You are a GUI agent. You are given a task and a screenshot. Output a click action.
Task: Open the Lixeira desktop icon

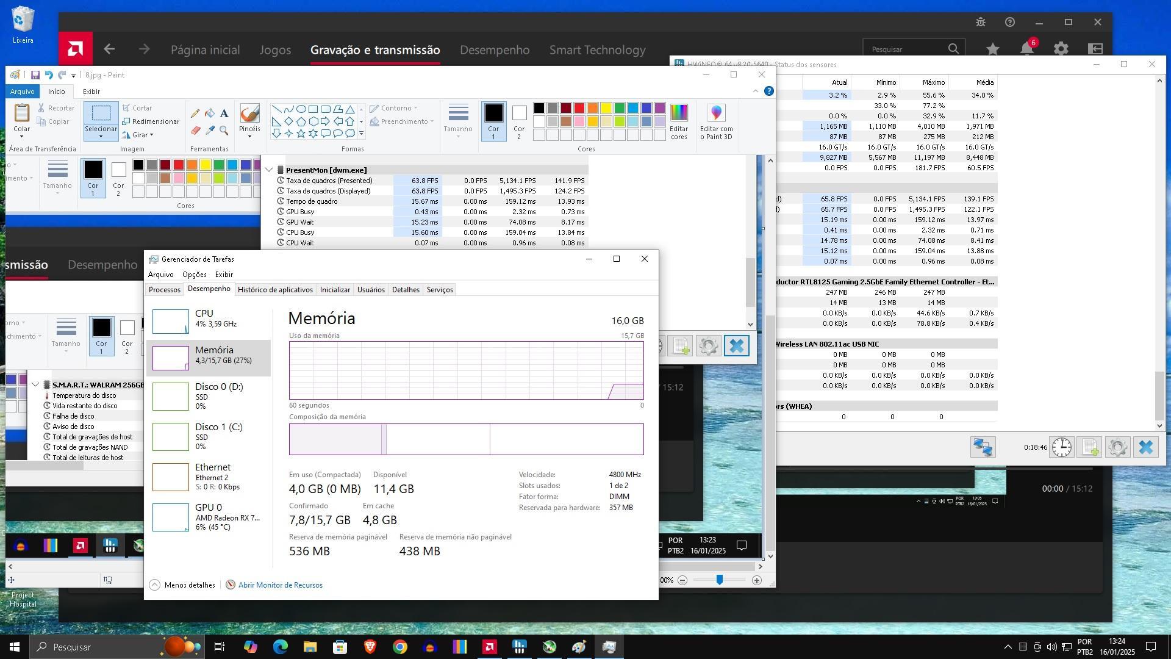point(23,26)
